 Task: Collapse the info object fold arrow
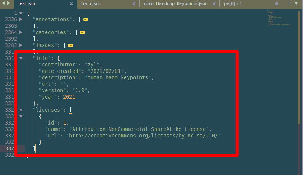[x=21, y=58]
